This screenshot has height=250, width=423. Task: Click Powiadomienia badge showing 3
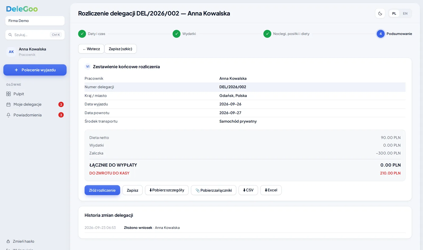pyautogui.click(x=61, y=115)
